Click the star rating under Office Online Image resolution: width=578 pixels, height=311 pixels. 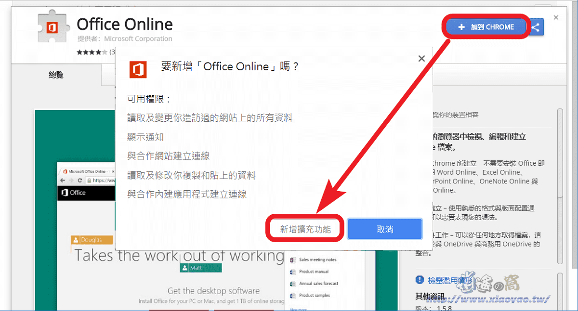click(x=92, y=52)
